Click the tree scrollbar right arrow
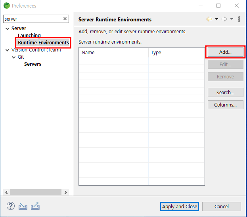247x217 pixels. point(66,192)
